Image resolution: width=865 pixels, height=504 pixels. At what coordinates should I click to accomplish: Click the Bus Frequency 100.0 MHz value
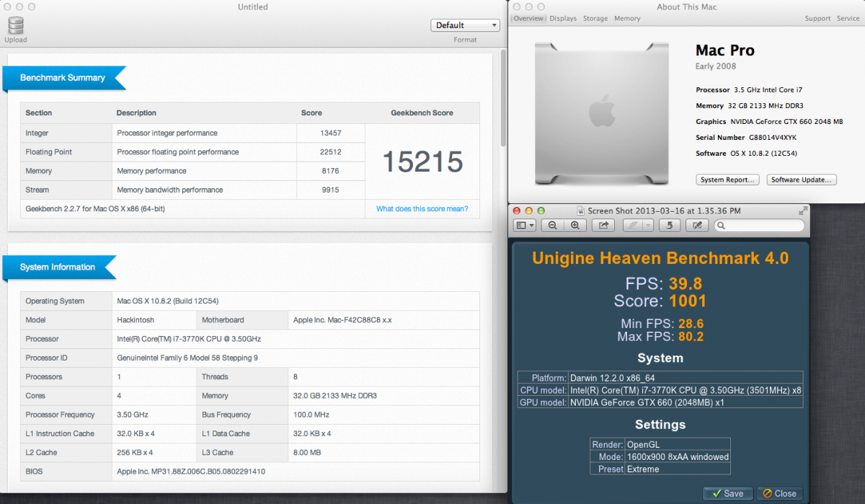coord(311,415)
